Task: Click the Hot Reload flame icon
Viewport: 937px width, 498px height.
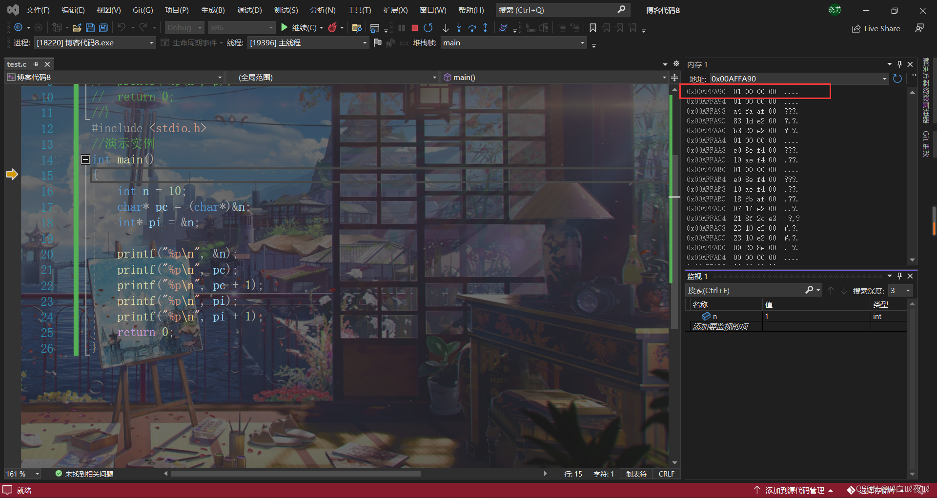Action: tap(332, 28)
